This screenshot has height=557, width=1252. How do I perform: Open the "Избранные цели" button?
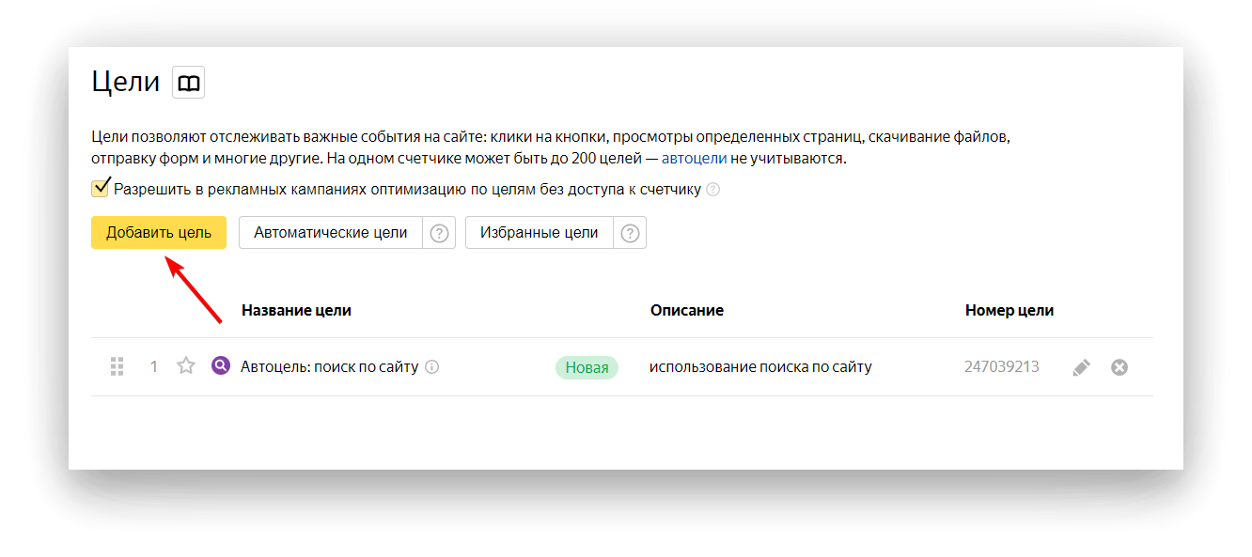[x=539, y=233]
